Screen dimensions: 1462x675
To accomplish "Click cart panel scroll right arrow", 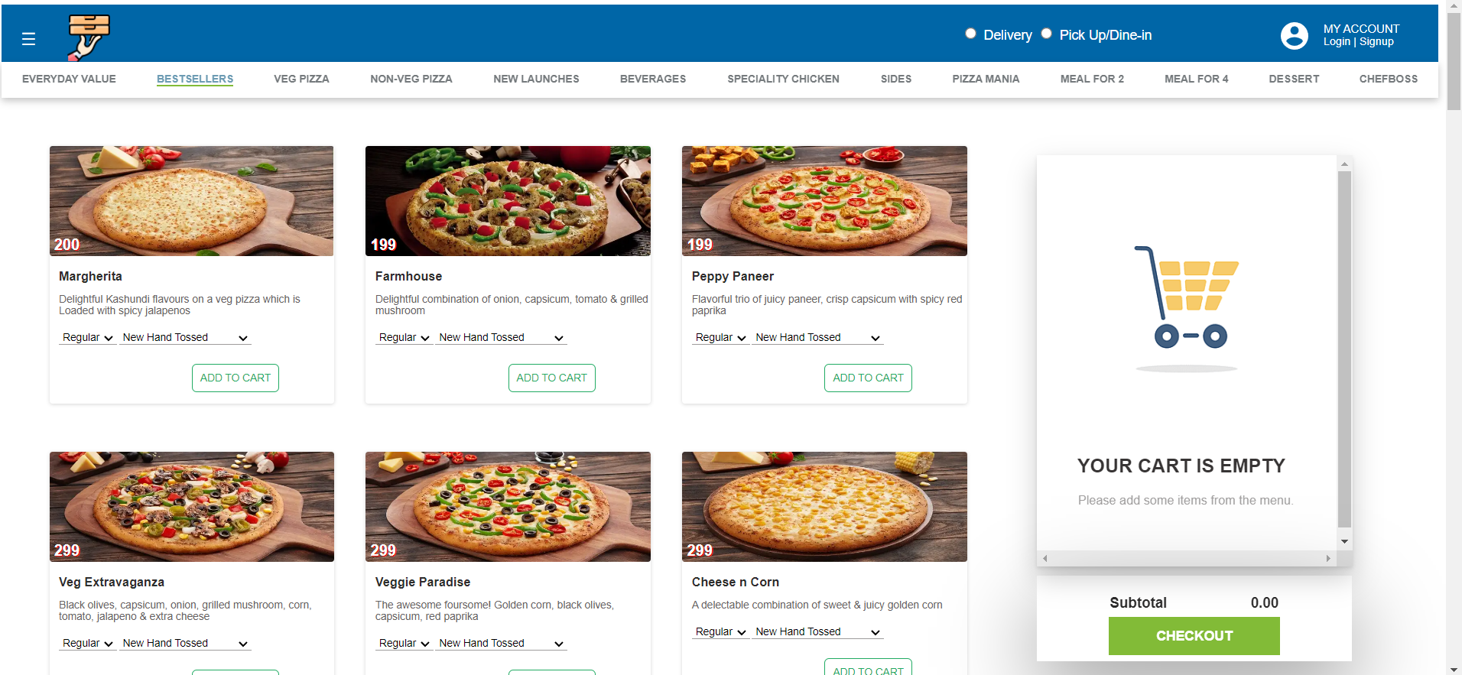I will (x=1328, y=558).
